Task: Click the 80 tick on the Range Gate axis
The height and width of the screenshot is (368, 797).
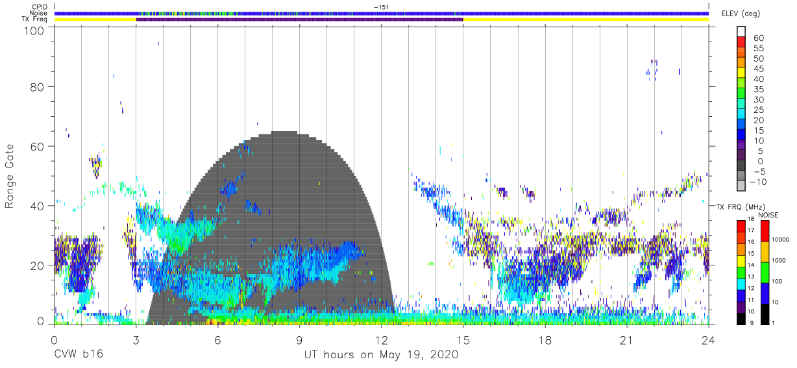Action: coord(38,86)
